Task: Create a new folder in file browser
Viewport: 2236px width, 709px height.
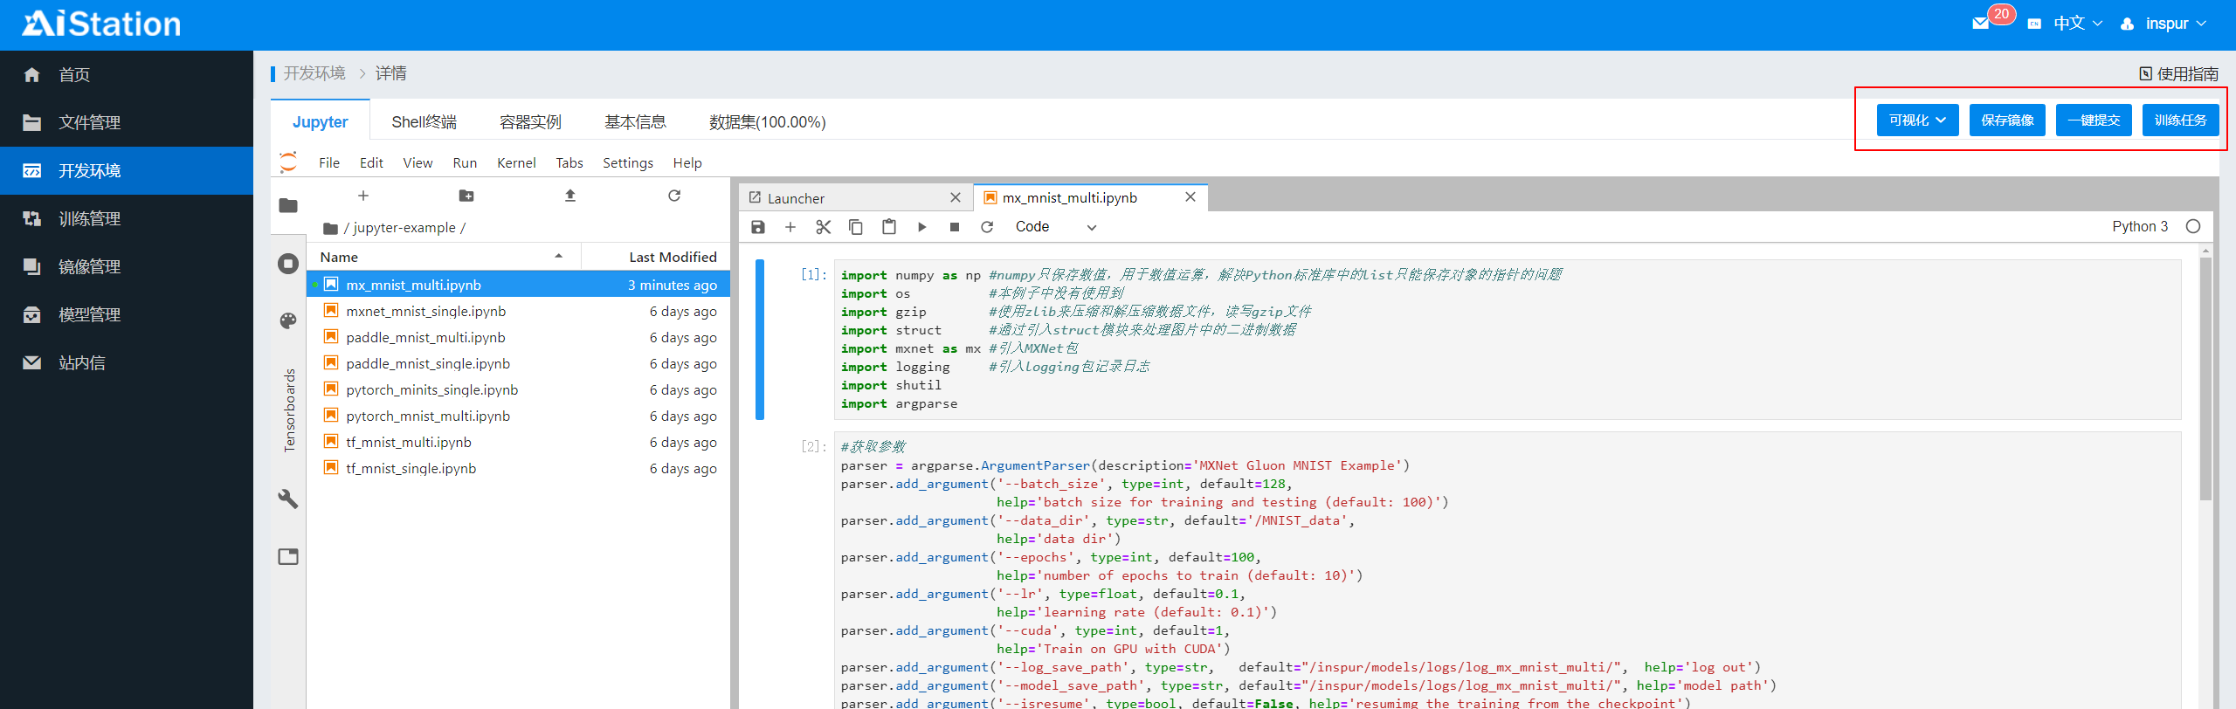Action: tap(466, 196)
